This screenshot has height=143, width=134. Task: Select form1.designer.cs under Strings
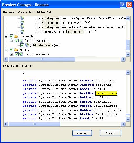[37, 54]
